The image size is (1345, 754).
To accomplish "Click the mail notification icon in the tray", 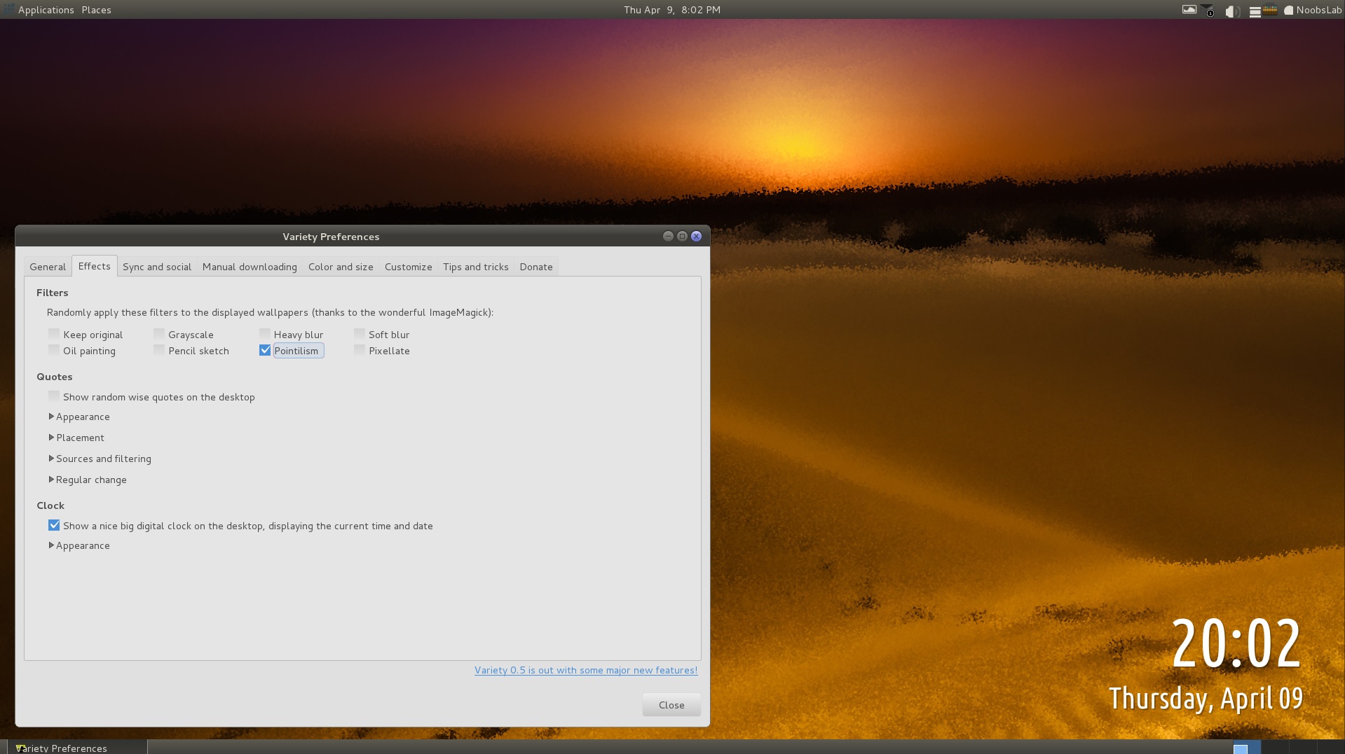I will 1207,10.
